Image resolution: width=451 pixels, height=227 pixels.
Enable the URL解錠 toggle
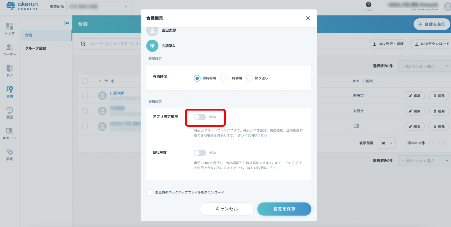point(200,153)
